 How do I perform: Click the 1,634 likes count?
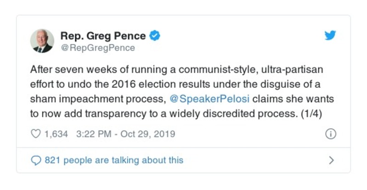pyautogui.click(x=56, y=134)
